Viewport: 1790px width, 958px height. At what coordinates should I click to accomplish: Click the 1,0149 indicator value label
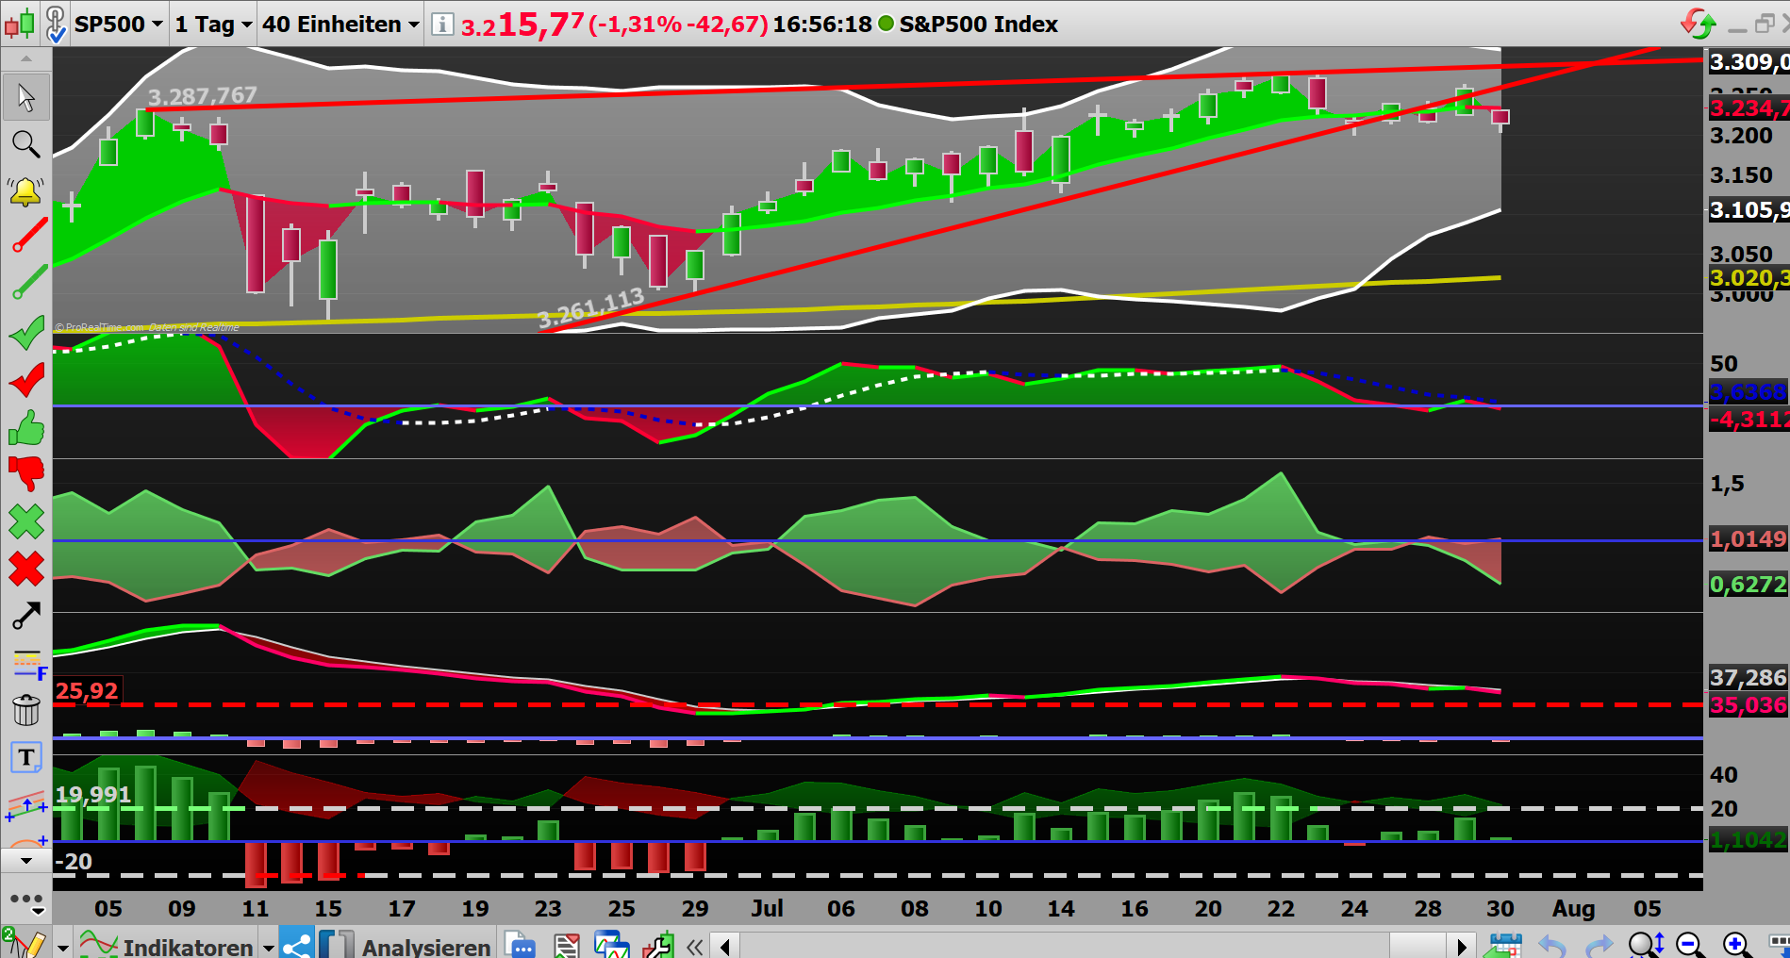(x=1749, y=539)
